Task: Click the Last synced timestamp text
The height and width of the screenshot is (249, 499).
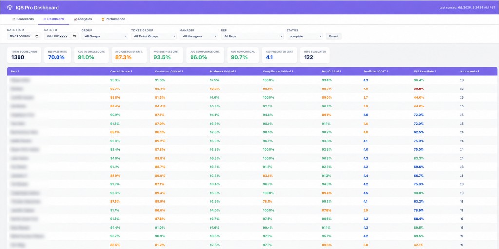Action: coord(467,7)
